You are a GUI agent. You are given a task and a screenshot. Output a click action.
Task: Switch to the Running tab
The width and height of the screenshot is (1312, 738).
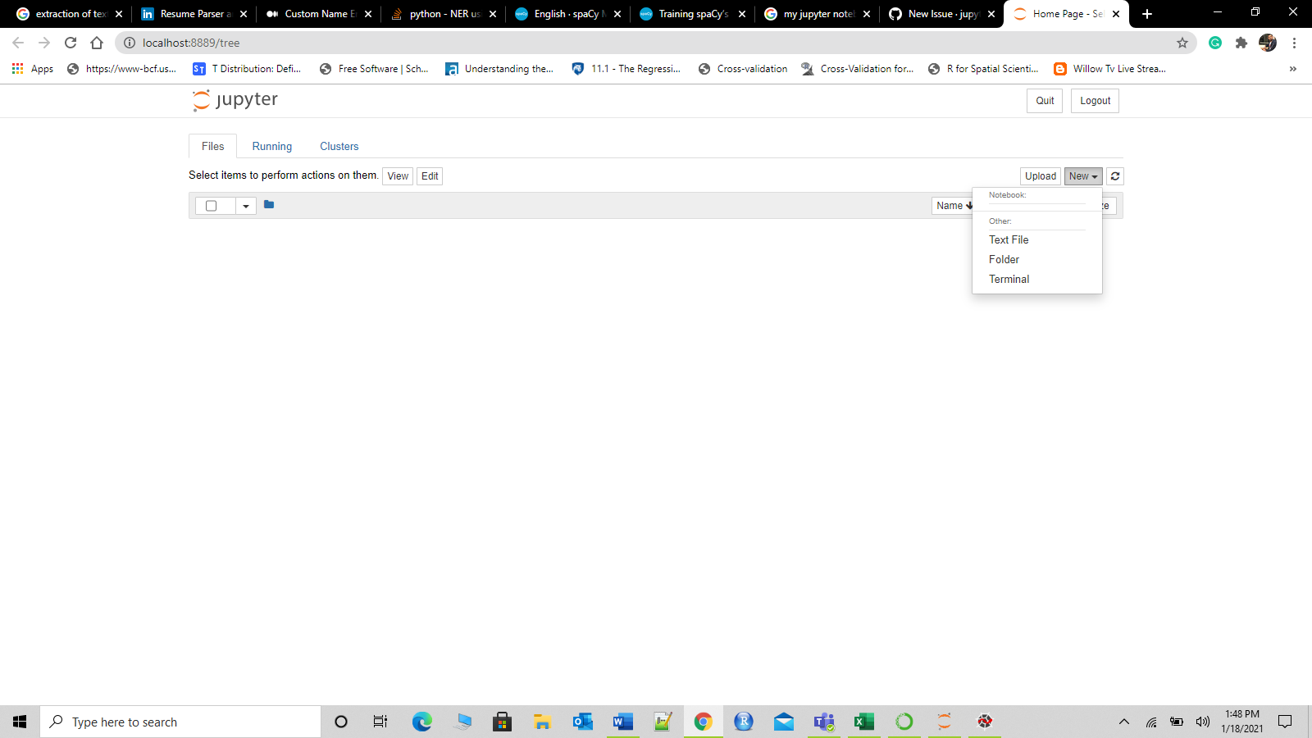pos(271,146)
